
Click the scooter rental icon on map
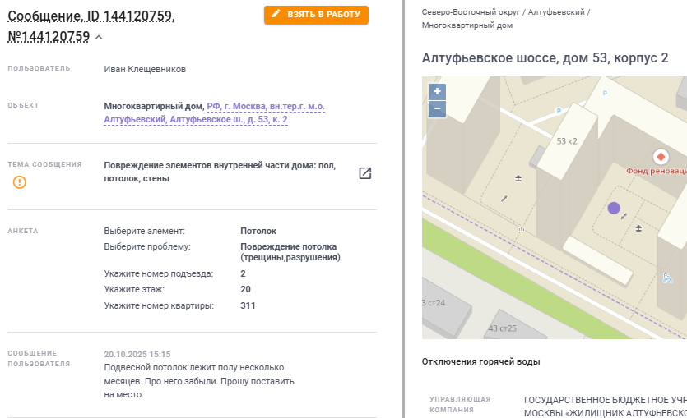click(667, 278)
